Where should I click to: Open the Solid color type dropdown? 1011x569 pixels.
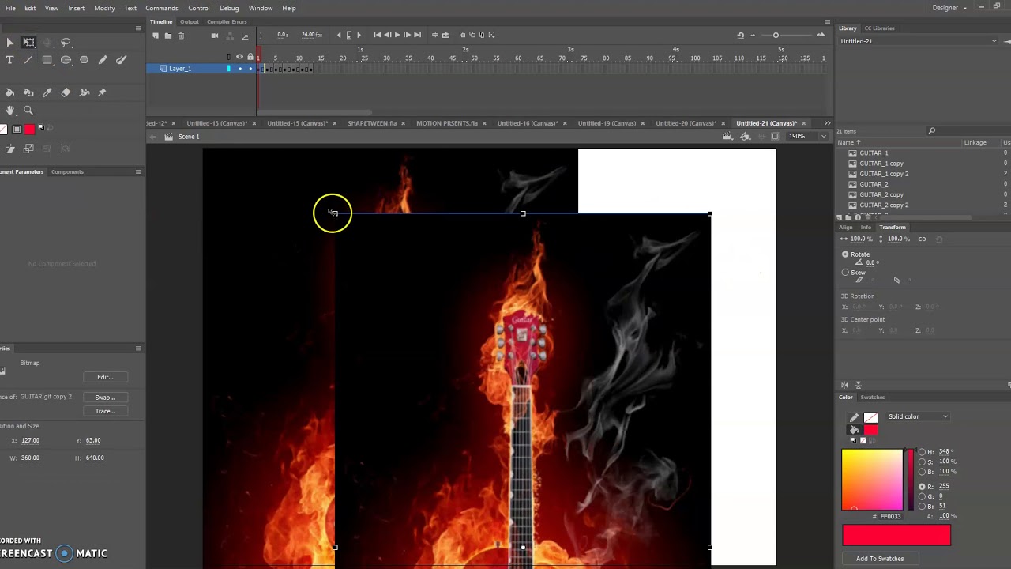[x=918, y=416]
